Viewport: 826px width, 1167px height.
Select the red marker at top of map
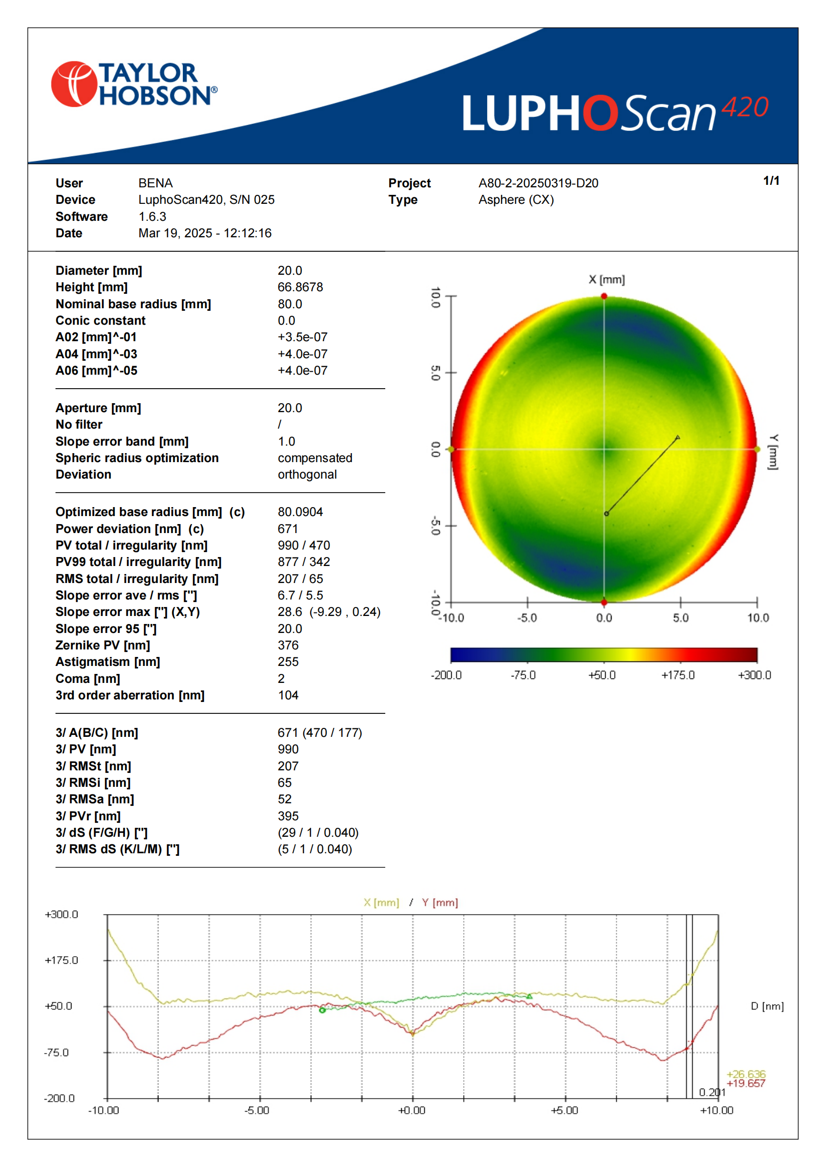(x=604, y=296)
